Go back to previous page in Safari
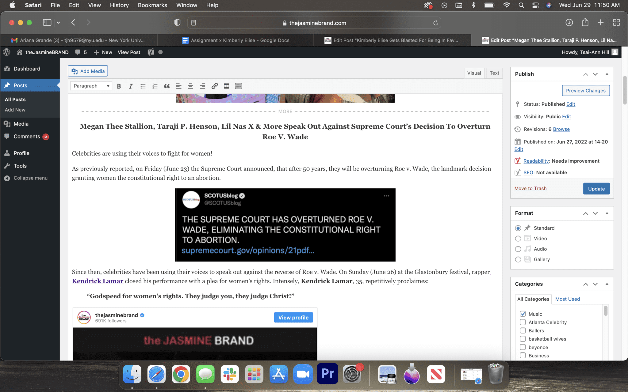628x392 pixels. (73, 22)
